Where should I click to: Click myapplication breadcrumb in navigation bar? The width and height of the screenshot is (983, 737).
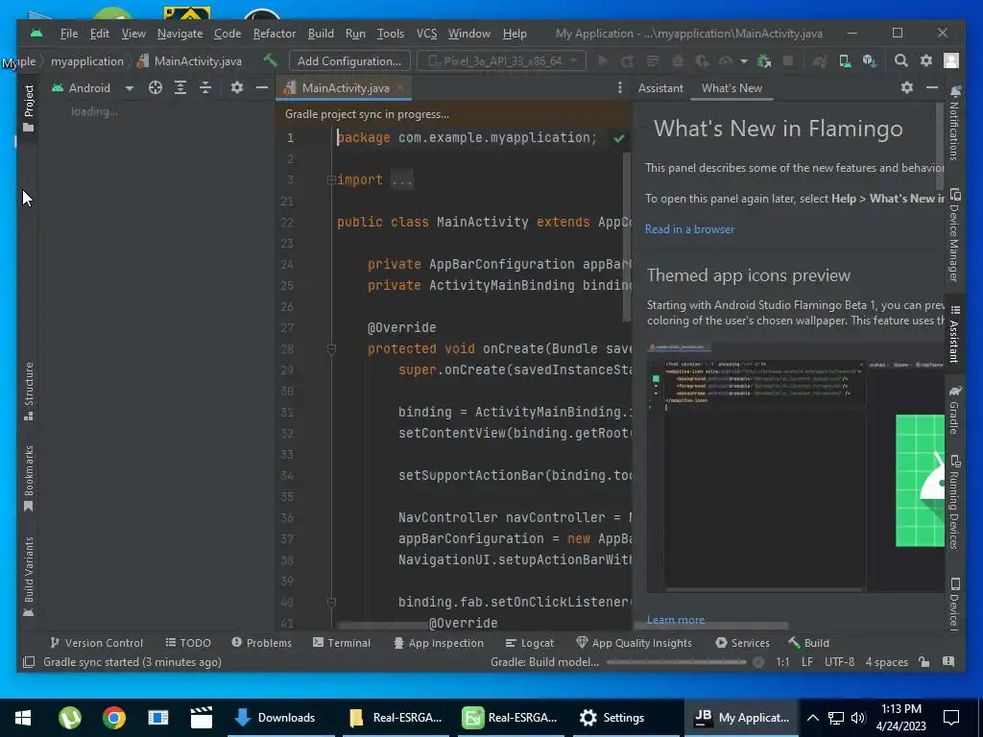87,60
